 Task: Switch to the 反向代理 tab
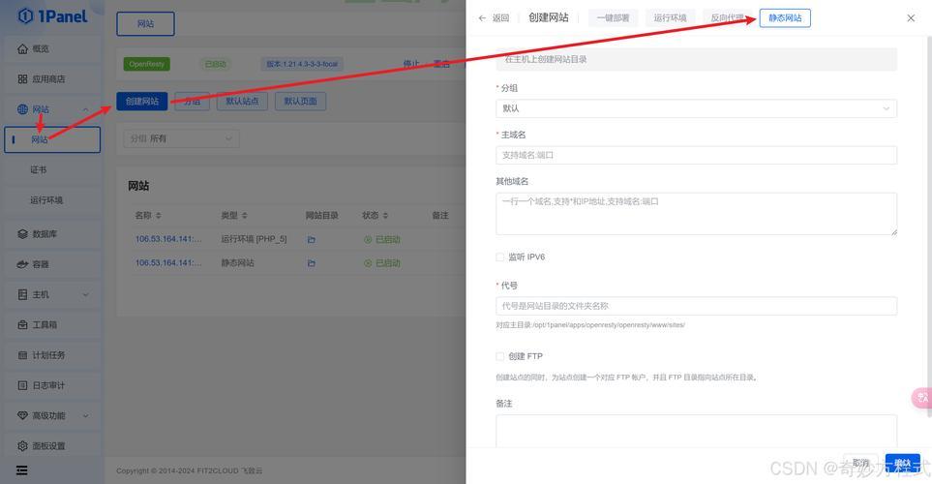tap(727, 17)
